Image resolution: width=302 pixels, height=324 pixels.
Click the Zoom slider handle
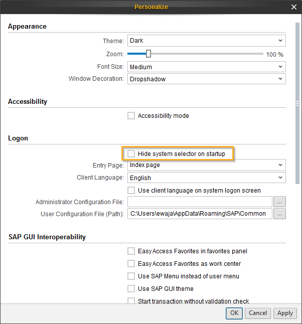pos(148,54)
